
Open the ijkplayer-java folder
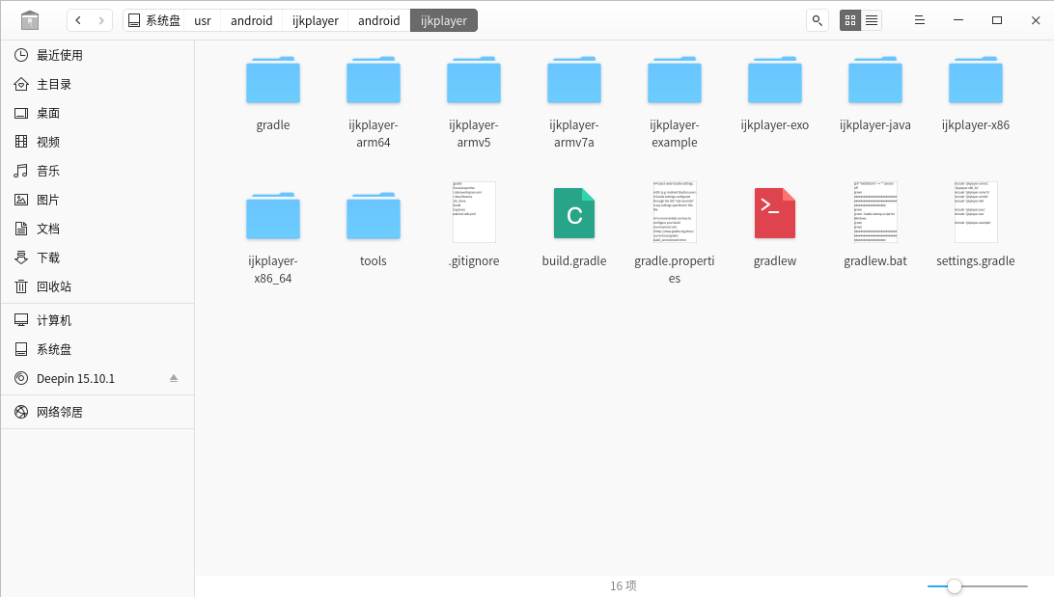click(874, 80)
